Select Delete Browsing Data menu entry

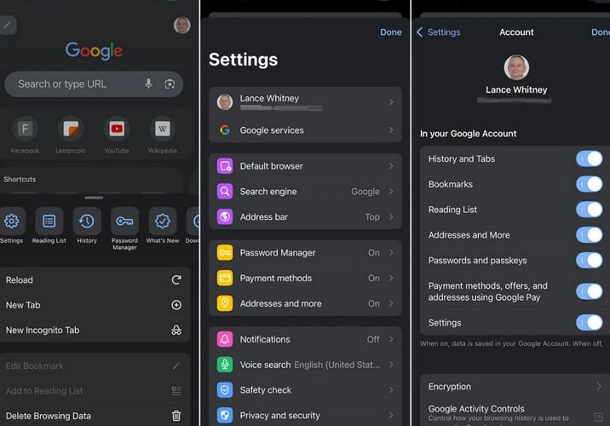click(x=95, y=416)
